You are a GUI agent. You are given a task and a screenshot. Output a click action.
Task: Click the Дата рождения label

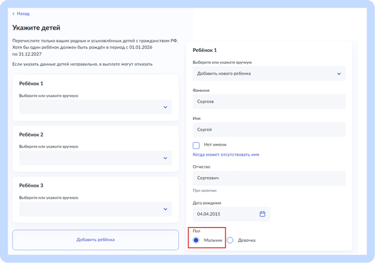pos(207,203)
